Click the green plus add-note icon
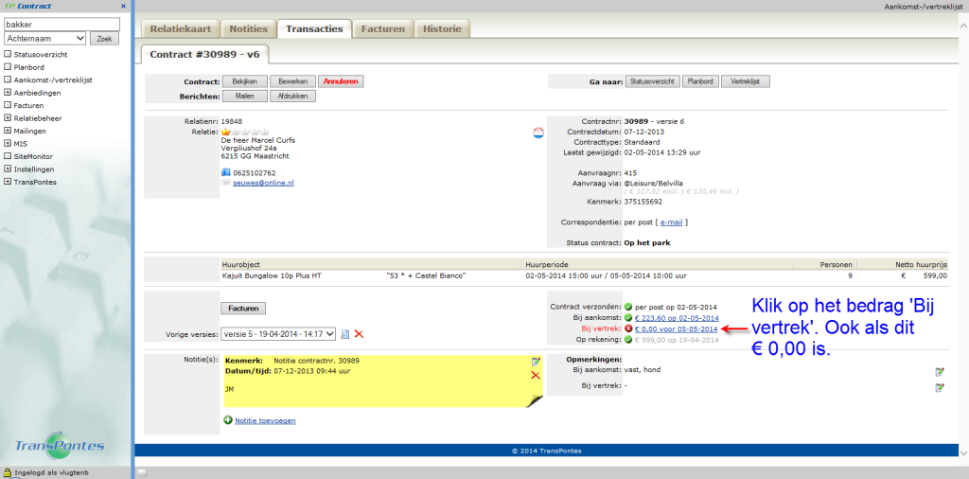This screenshot has height=479, width=969. tap(228, 420)
